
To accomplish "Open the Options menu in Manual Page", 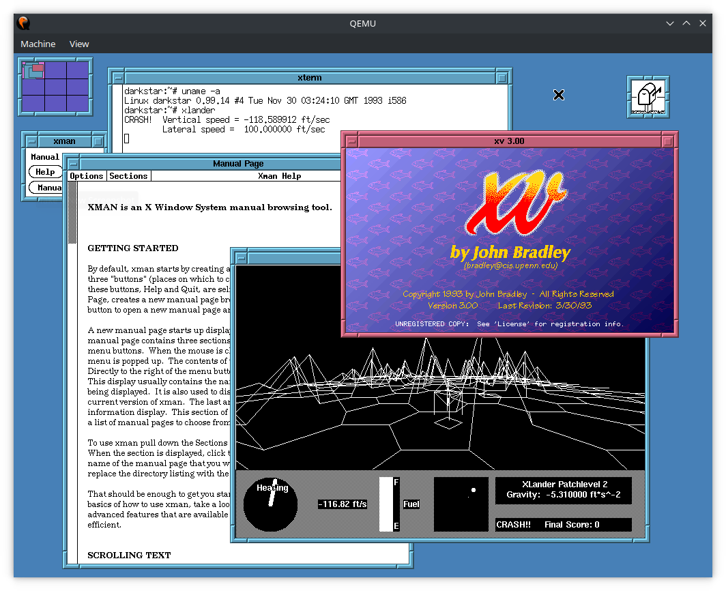I will click(86, 176).
